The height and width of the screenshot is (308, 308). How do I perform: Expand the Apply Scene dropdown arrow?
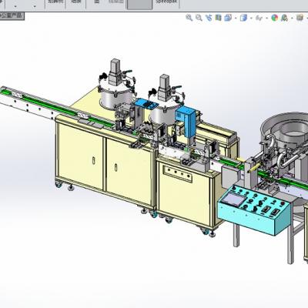[x=292, y=18]
